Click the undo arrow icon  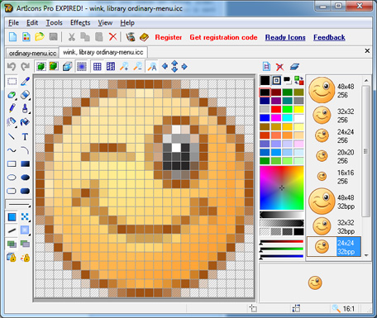tap(12, 66)
